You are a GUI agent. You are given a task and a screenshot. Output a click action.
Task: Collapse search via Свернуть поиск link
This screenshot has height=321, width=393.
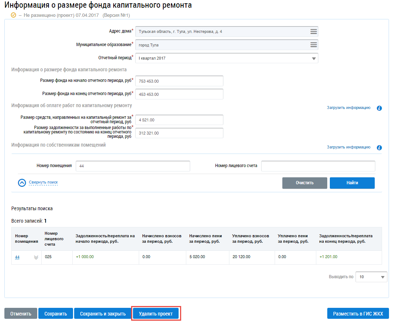(x=43, y=182)
